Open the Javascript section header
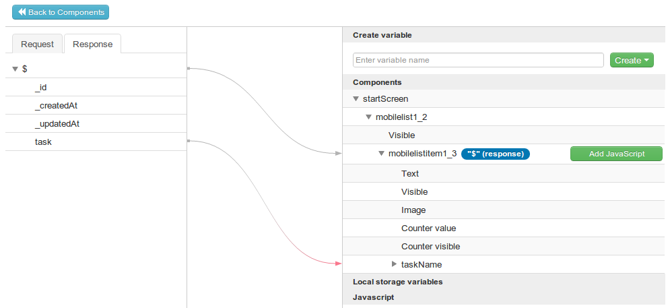The height and width of the screenshot is (308, 670). tap(373, 297)
